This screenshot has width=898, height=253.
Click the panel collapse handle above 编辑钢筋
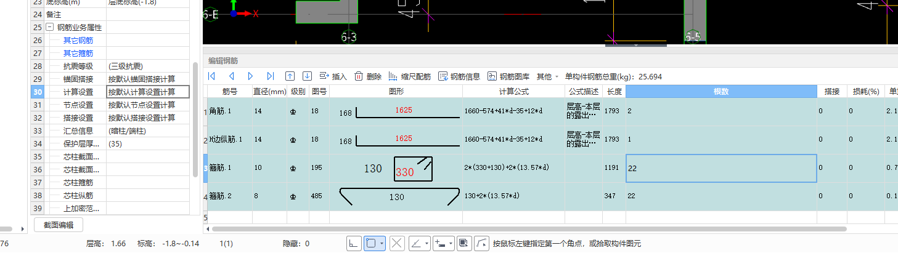[636, 44]
